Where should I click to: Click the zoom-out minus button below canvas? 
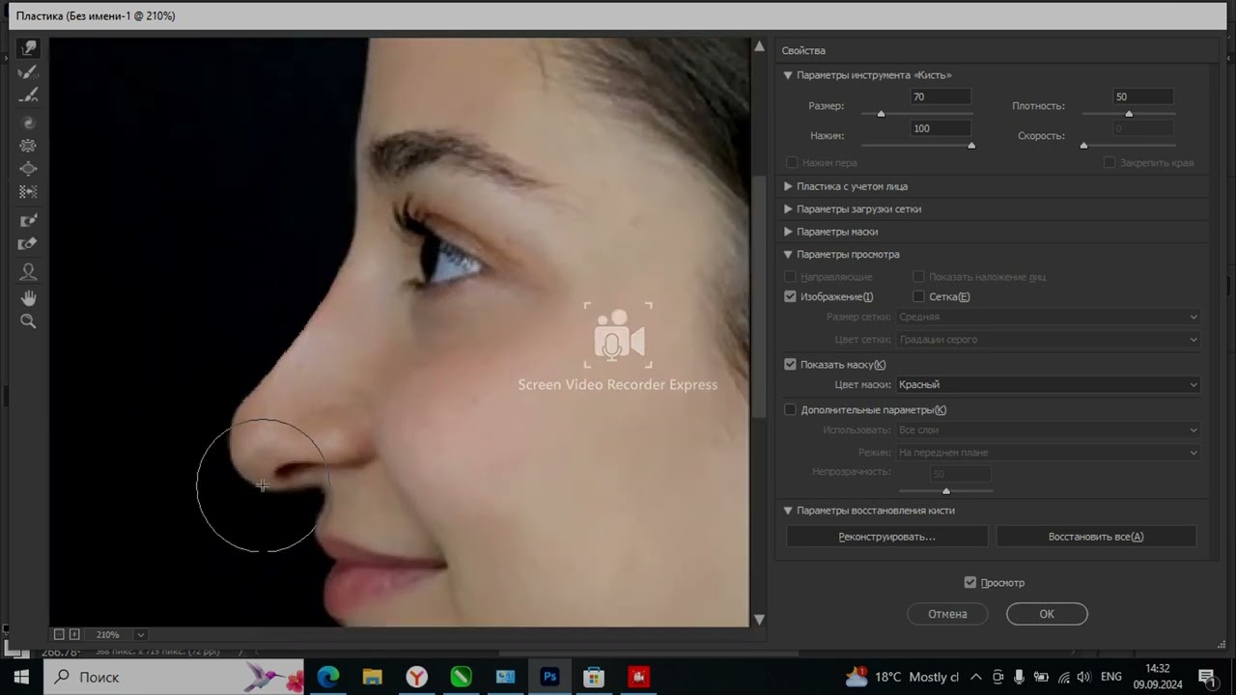59,634
